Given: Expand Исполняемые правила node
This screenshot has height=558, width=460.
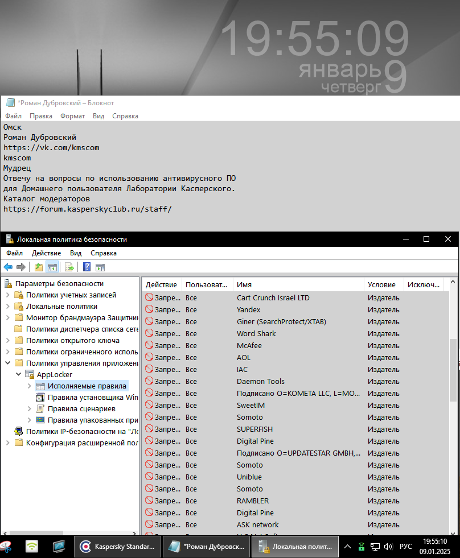Looking at the screenshot, I should tap(30, 386).
